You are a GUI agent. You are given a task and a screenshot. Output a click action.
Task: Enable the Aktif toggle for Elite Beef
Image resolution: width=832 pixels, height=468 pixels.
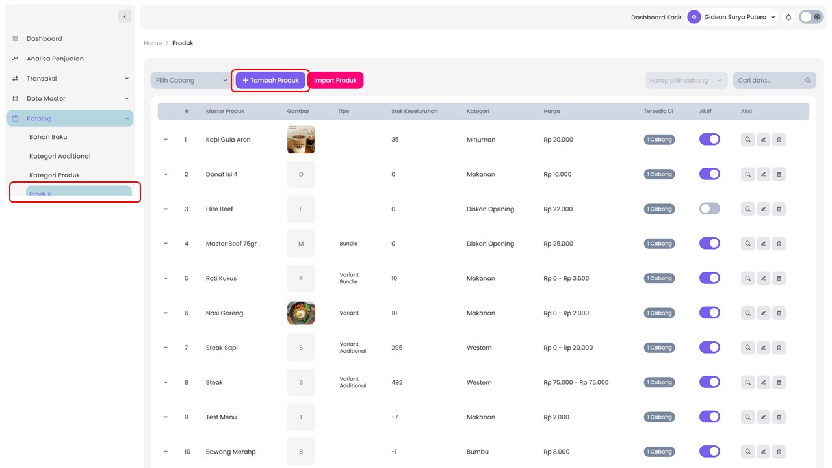[709, 209]
